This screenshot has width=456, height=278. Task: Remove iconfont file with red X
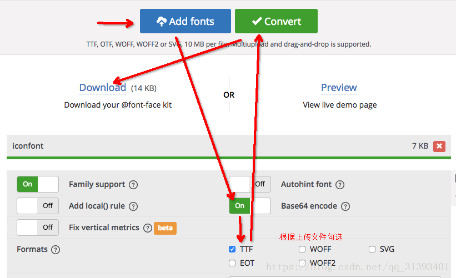tap(439, 146)
